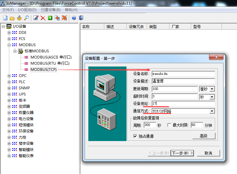Screen dimensions: 237x174
Task: Open the I/O驱动(D) menu
Action: click(27, 10)
